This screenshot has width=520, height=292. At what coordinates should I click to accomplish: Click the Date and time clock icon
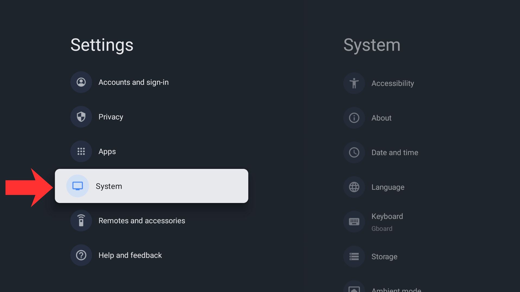354,152
